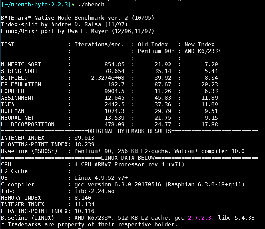Click the Pentium 90* subheader
The width and height of the screenshot is (265, 229).
[156, 51]
